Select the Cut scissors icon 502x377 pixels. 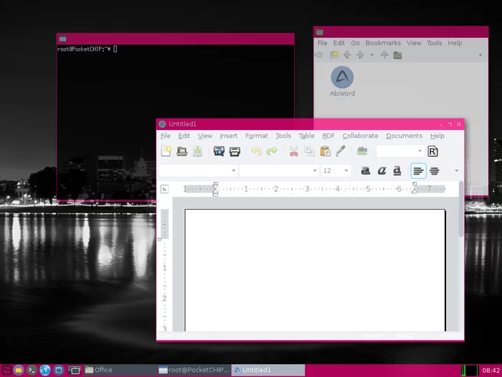pyautogui.click(x=293, y=152)
